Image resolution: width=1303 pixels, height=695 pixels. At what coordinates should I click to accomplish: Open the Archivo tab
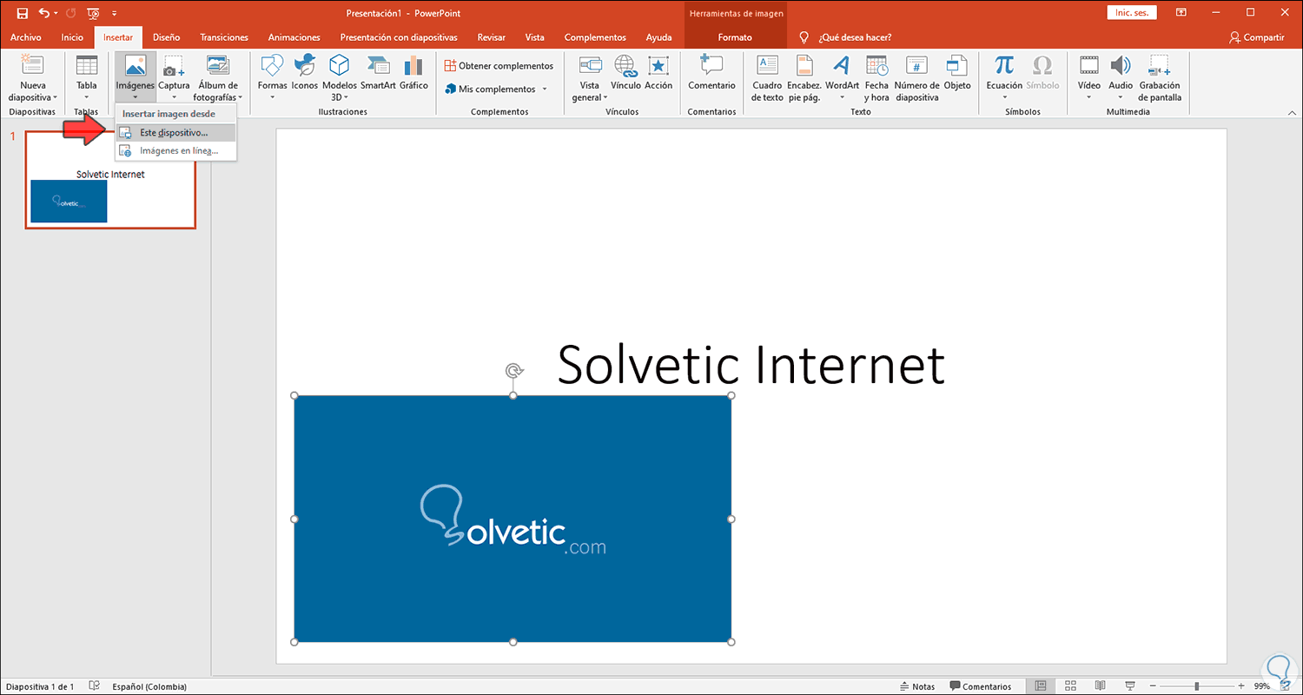coord(26,37)
